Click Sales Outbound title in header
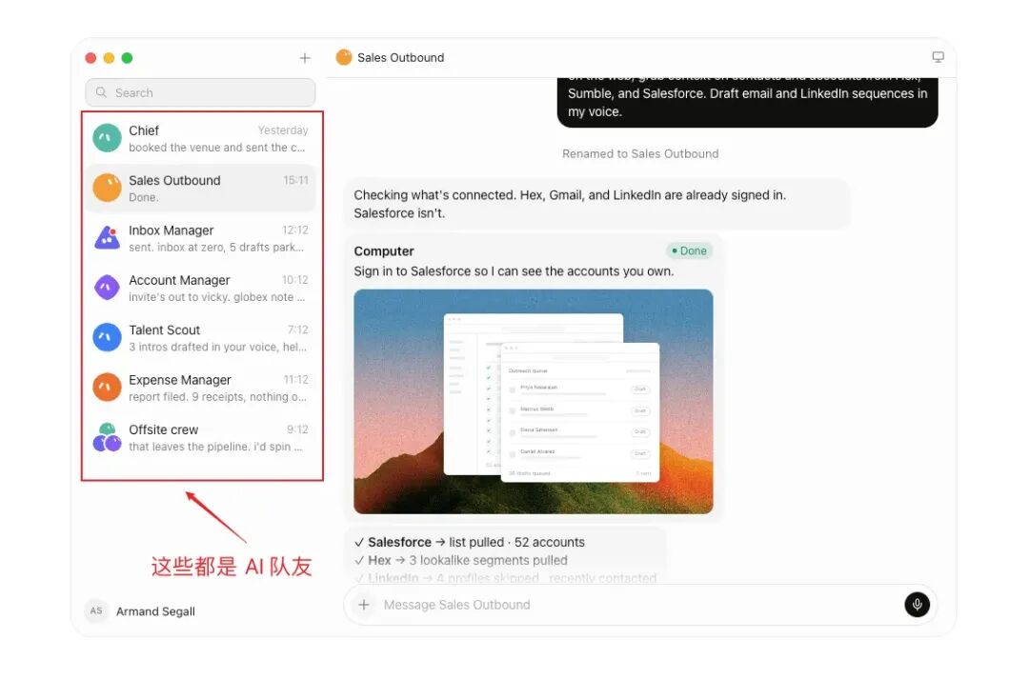Screen dimensions: 1029x679 point(400,58)
